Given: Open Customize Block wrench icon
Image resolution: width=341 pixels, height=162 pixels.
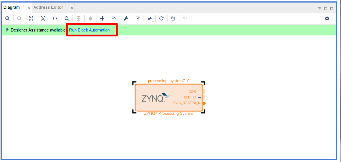Looking at the screenshot, I should [126, 19].
